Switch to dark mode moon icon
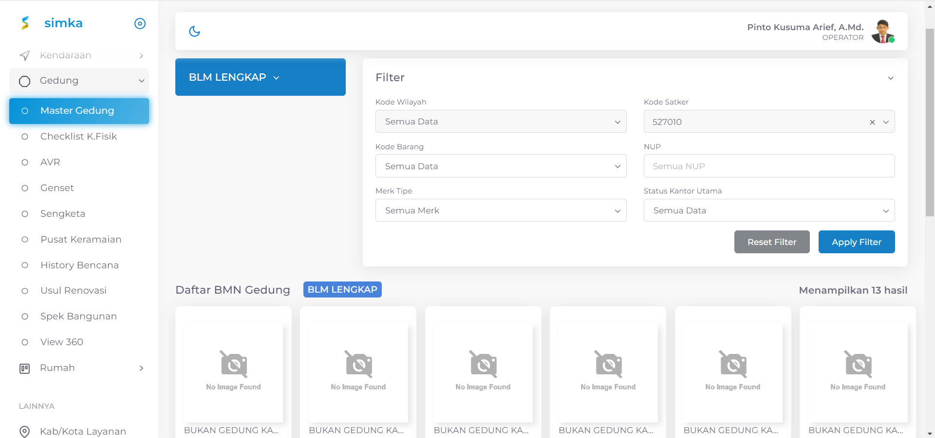The width and height of the screenshot is (935, 438). point(194,31)
